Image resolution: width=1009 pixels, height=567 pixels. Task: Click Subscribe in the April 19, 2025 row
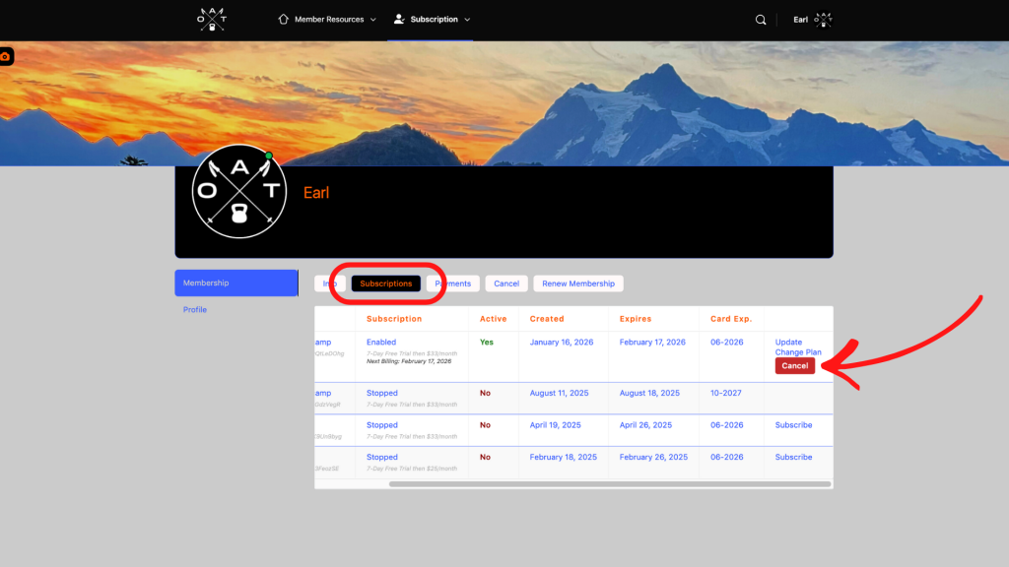(x=793, y=425)
